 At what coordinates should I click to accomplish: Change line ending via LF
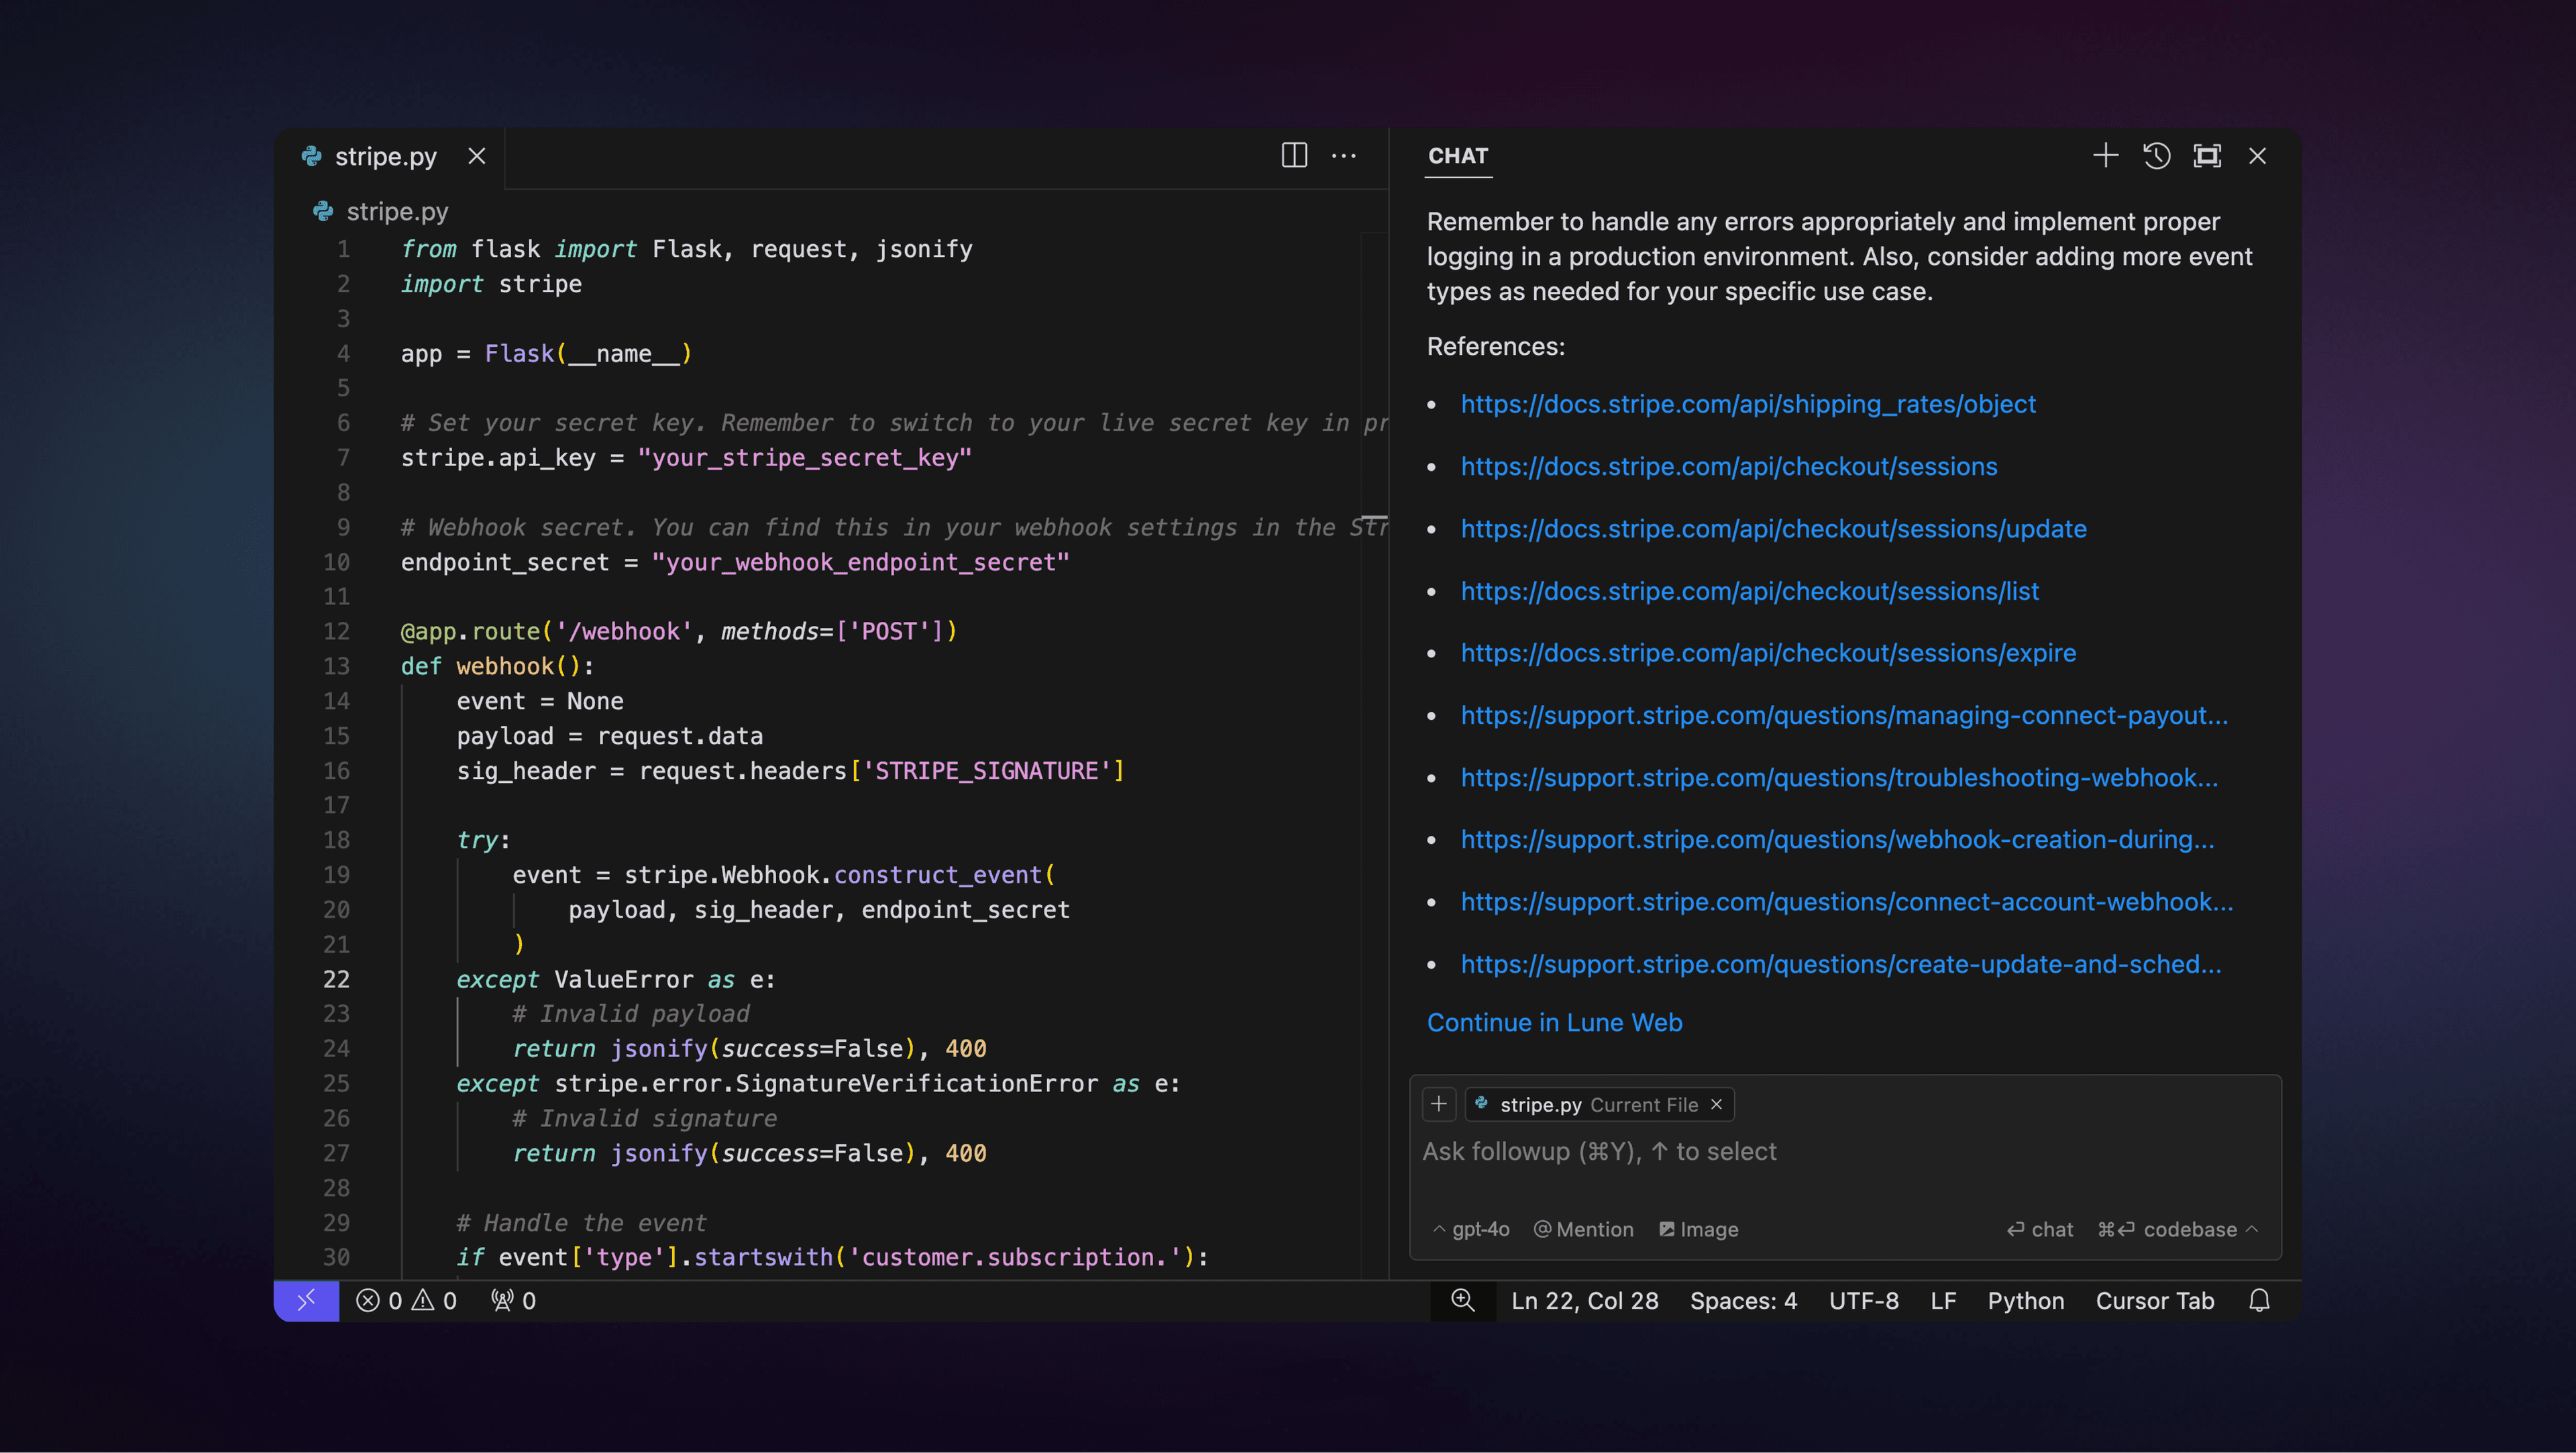tap(1943, 1301)
